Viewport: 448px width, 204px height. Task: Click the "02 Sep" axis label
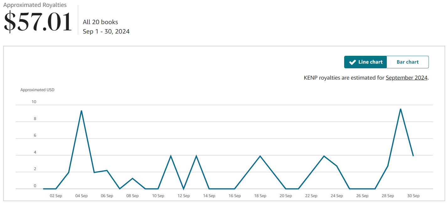click(56, 196)
